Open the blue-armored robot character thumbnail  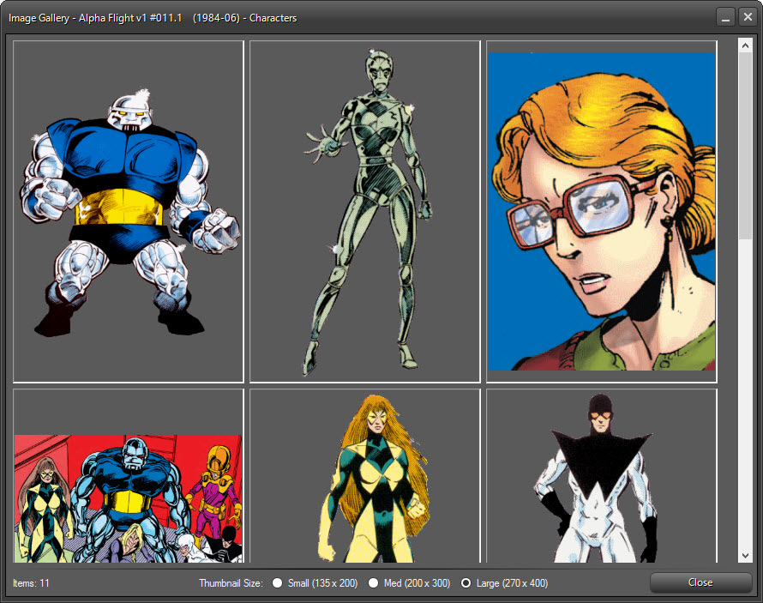click(x=129, y=212)
